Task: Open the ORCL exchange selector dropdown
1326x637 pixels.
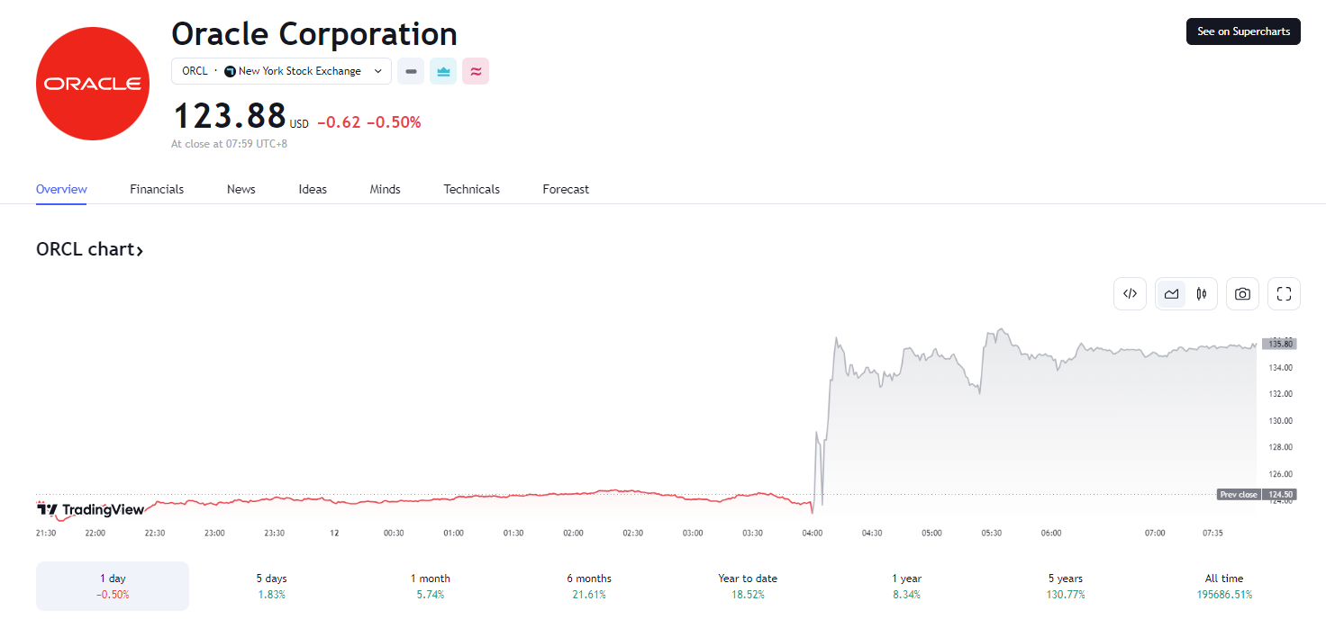Action: coord(281,71)
